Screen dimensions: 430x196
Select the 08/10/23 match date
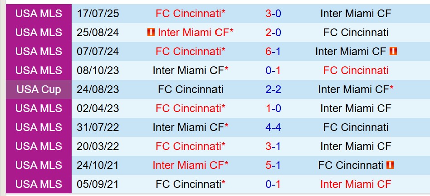click(98, 70)
